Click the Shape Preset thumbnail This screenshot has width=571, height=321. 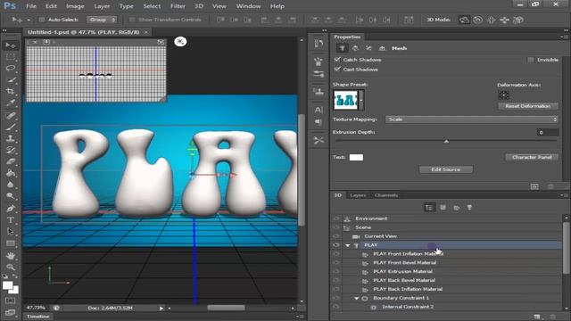tap(345, 100)
